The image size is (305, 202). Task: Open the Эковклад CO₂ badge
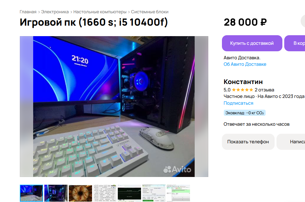tap(245, 113)
